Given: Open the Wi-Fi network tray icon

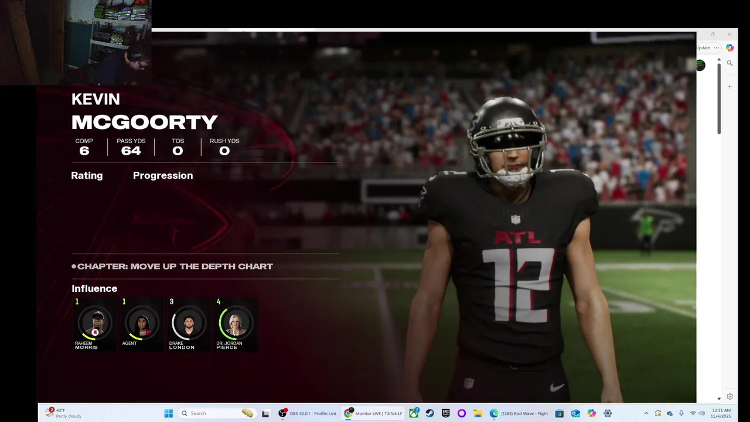Looking at the screenshot, I should (x=693, y=413).
